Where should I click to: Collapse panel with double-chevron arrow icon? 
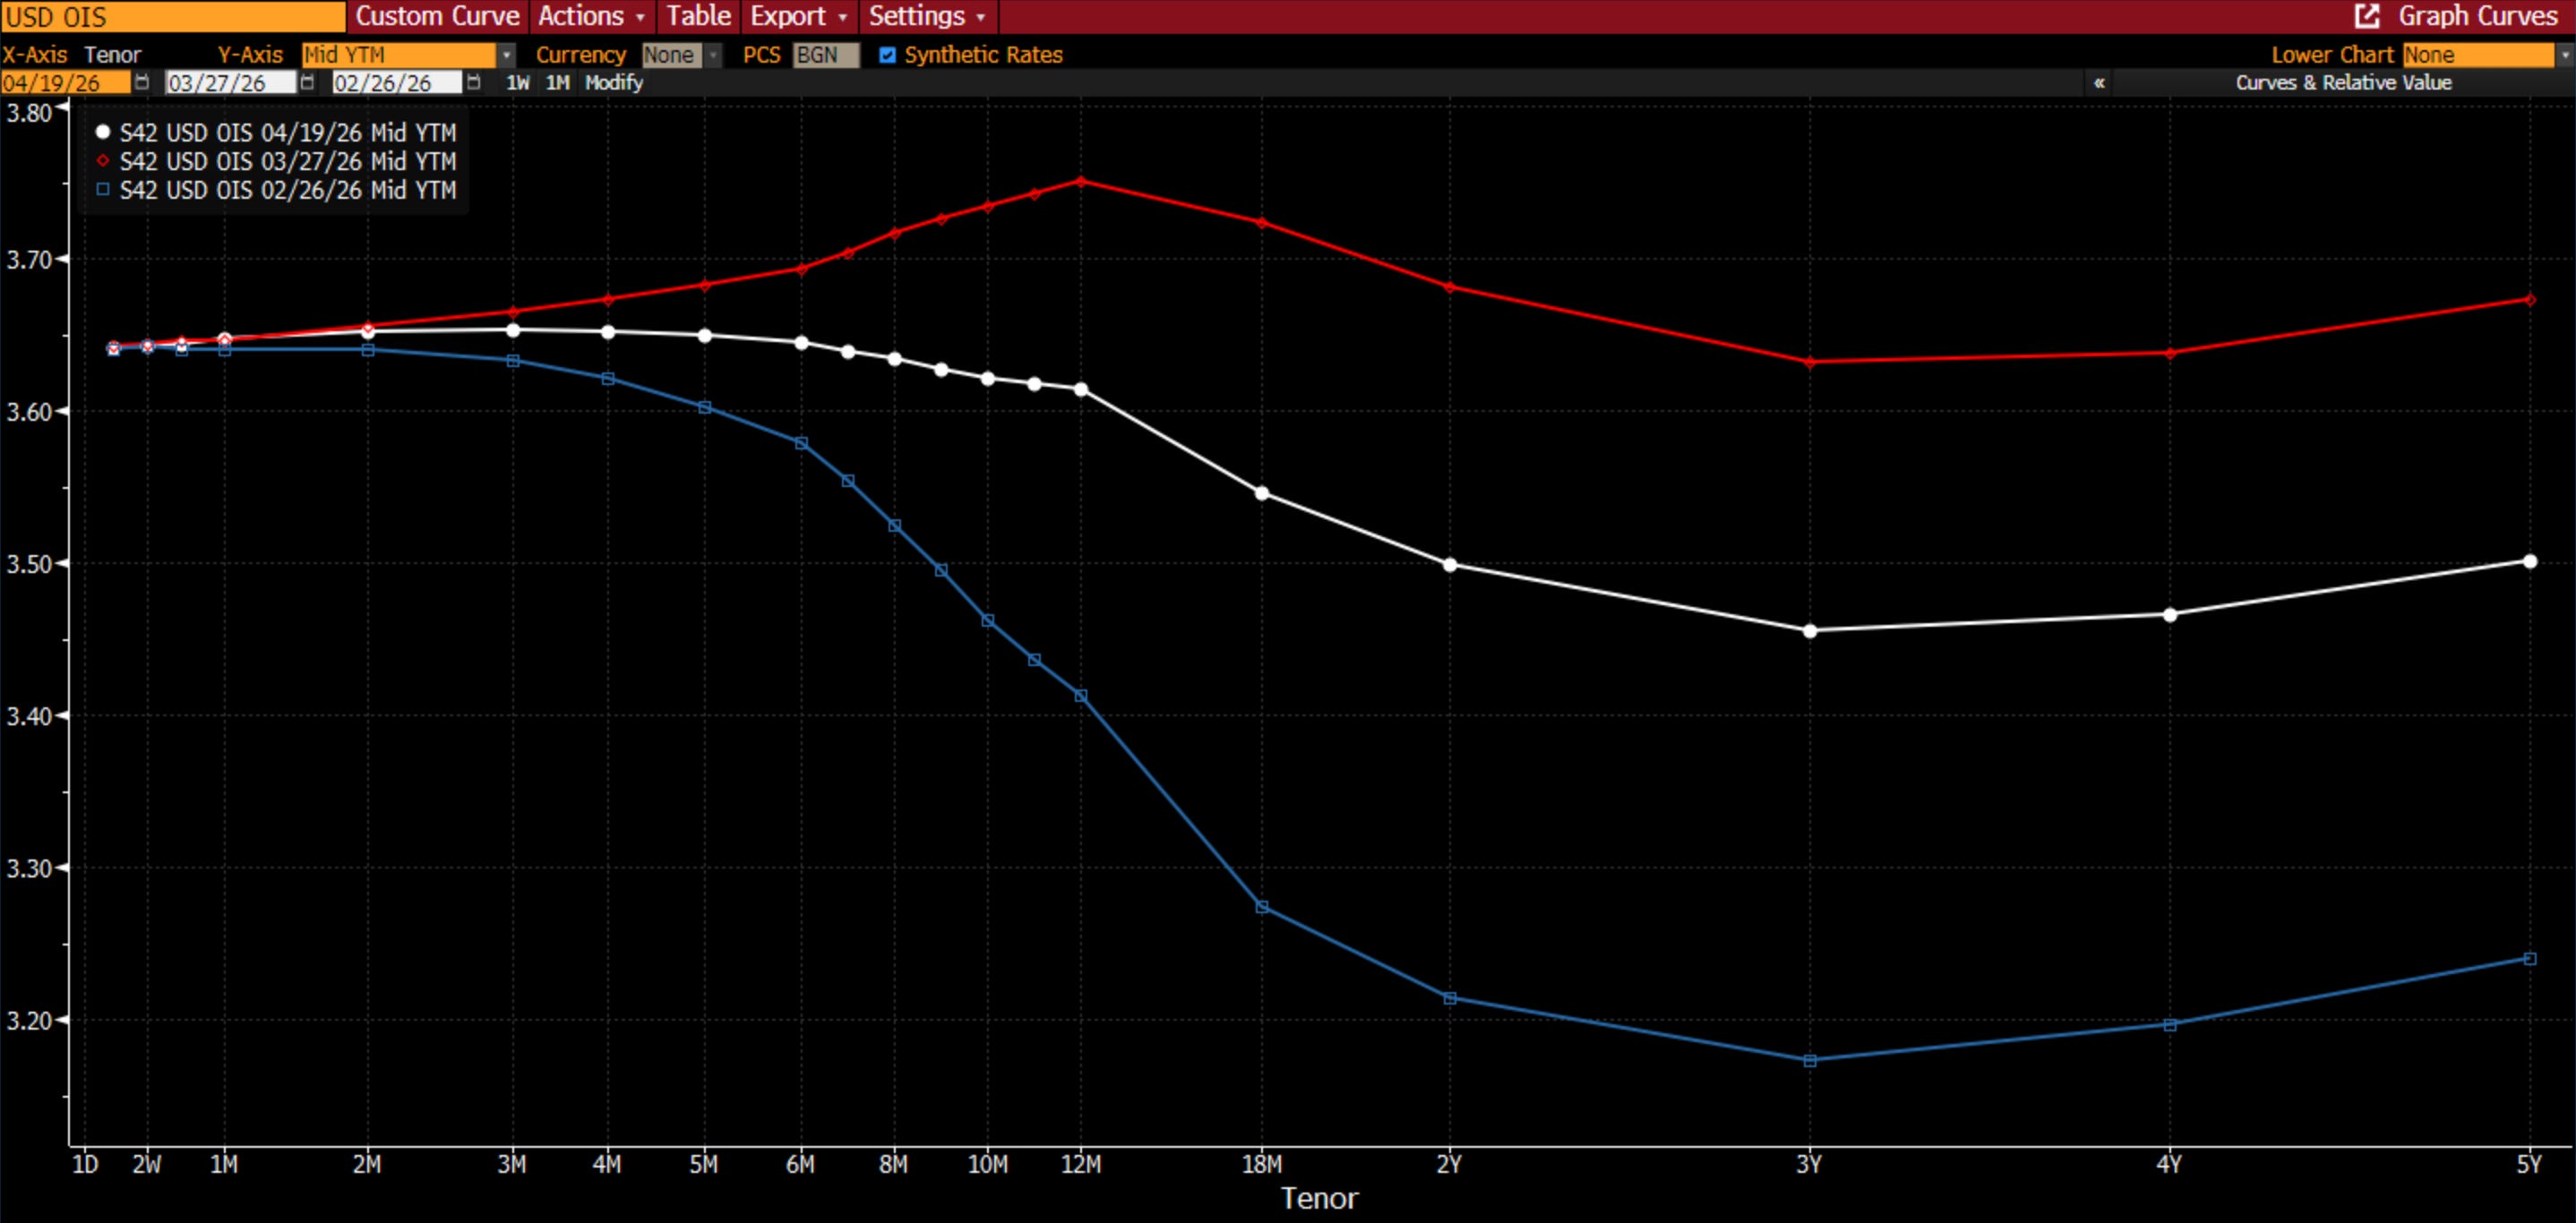pyautogui.click(x=2099, y=83)
